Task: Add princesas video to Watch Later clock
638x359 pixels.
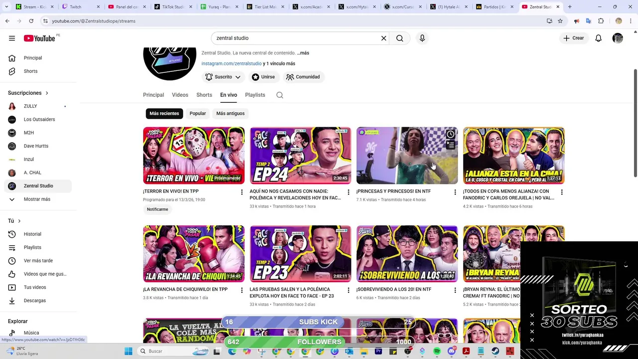Action: [x=451, y=135]
